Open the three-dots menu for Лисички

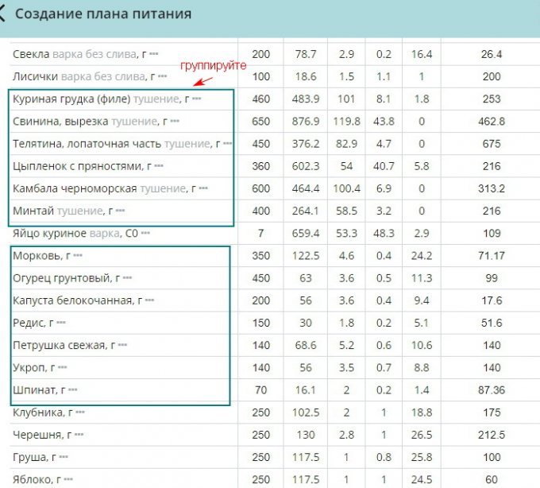click(163, 77)
